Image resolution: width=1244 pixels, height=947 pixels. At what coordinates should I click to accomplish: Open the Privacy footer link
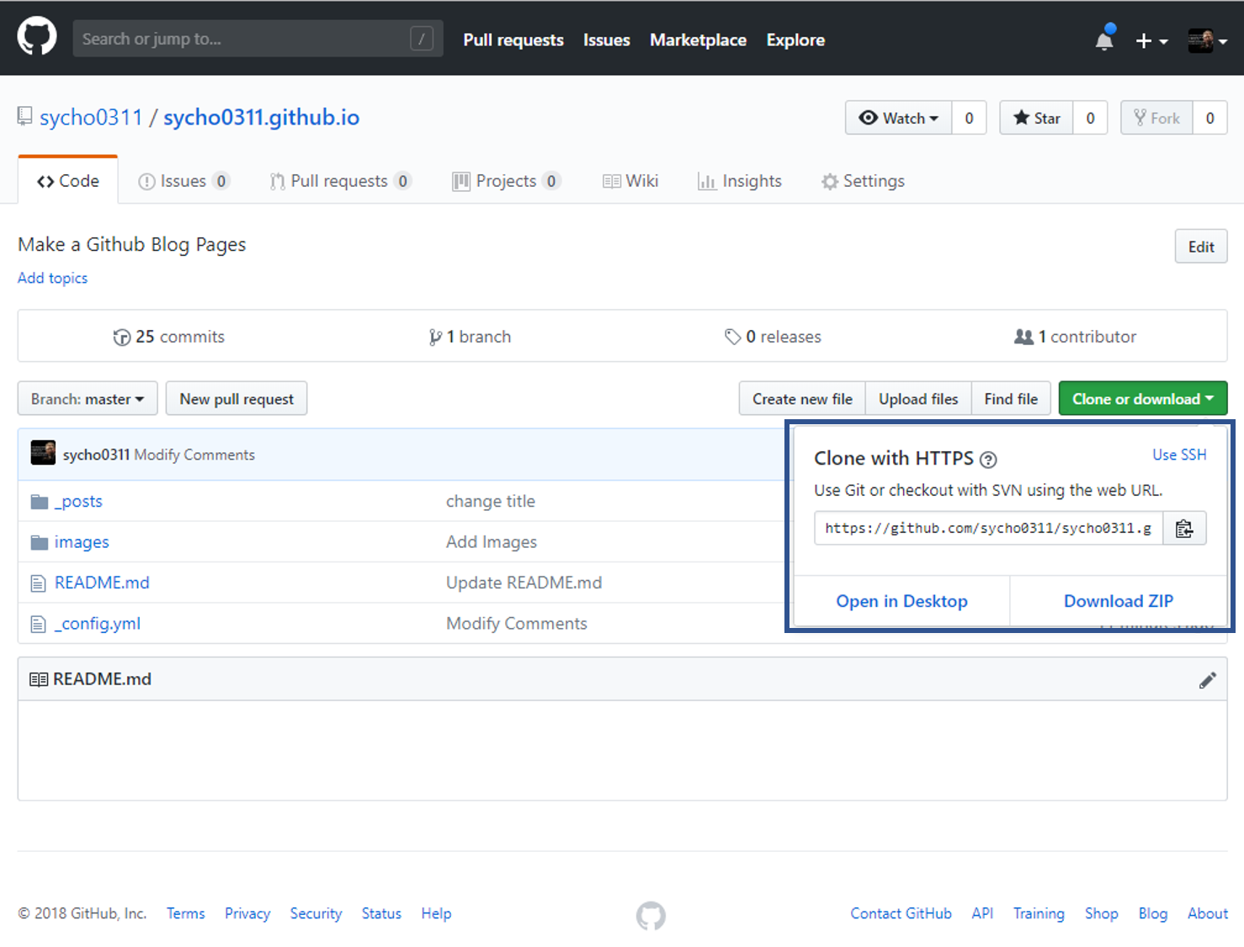click(x=247, y=913)
